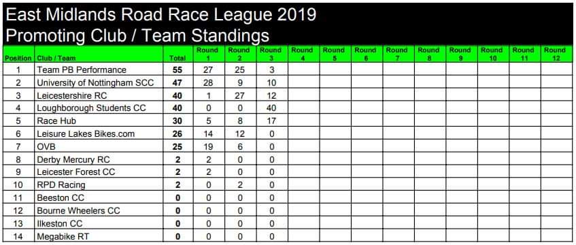Image resolution: width=576 pixels, height=245 pixels.
Task: Click the RPD Racing team cell
Action: click(x=99, y=184)
